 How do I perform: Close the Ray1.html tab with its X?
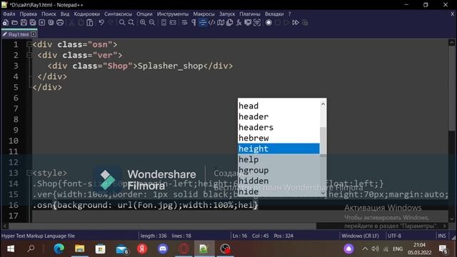[x=34, y=34]
